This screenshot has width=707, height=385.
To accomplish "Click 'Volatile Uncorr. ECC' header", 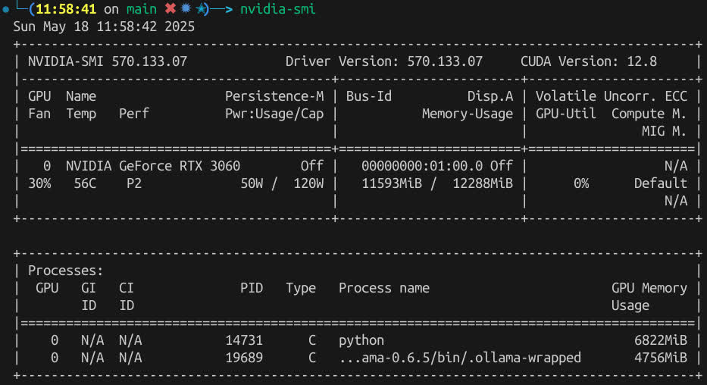I will [611, 96].
